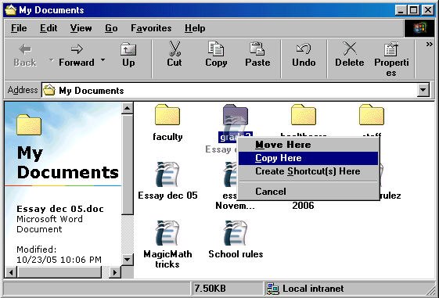439x298 pixels.
Task: Click the Essay dec 05.doc details heading
Action: (60, 209)
